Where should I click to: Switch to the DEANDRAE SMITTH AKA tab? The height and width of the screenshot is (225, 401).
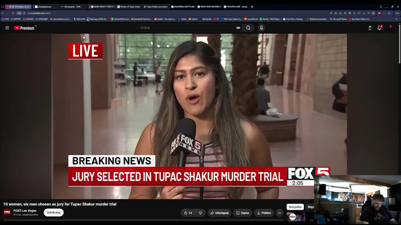[183, 7]
